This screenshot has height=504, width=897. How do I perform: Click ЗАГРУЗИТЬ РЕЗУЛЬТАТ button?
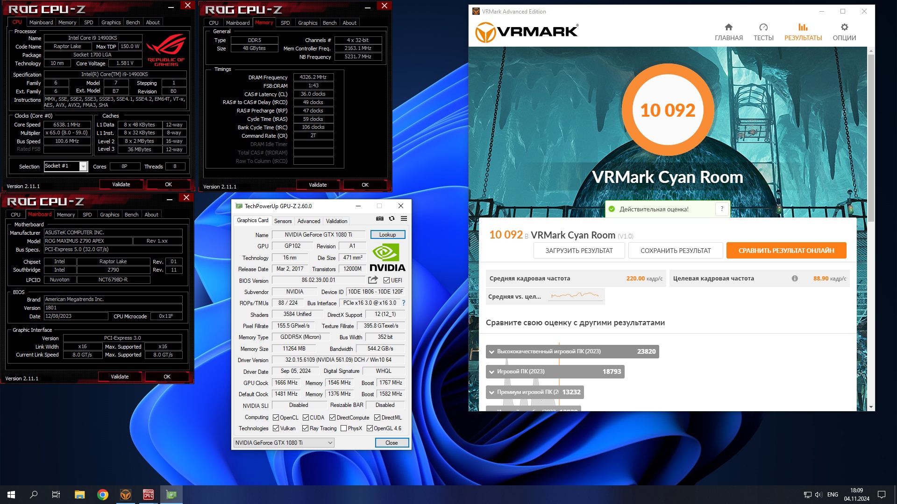tap(579, 251)
